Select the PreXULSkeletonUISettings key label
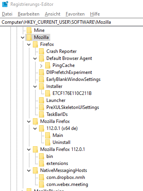Image resolution: width=143 pixels, height=191 pixels. pos(73,107)
